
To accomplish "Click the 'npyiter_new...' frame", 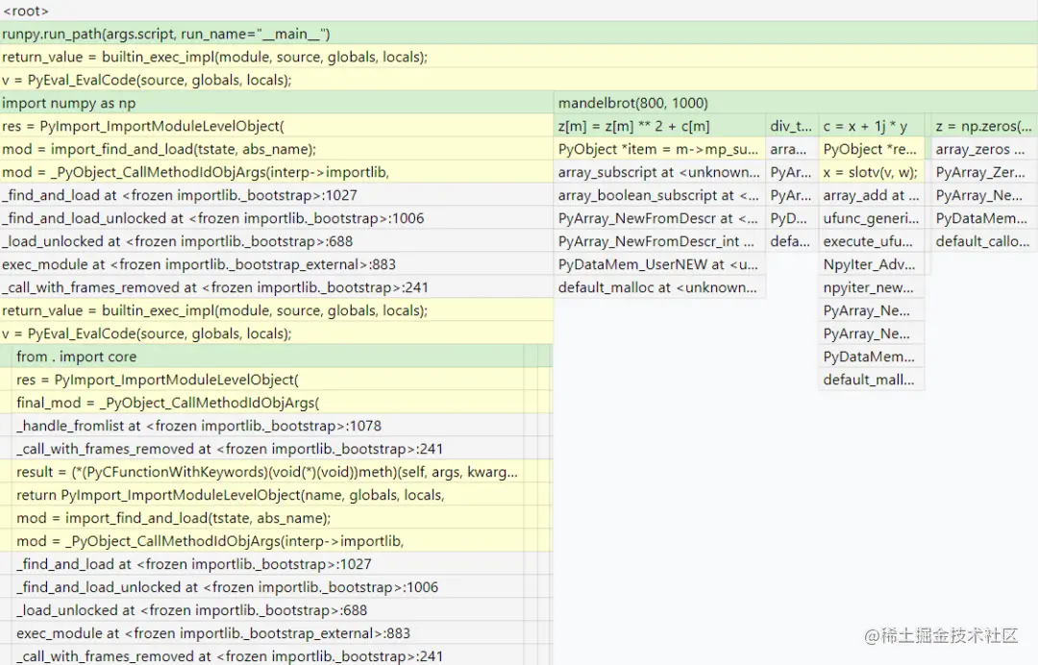I will (x=871, y=287).
